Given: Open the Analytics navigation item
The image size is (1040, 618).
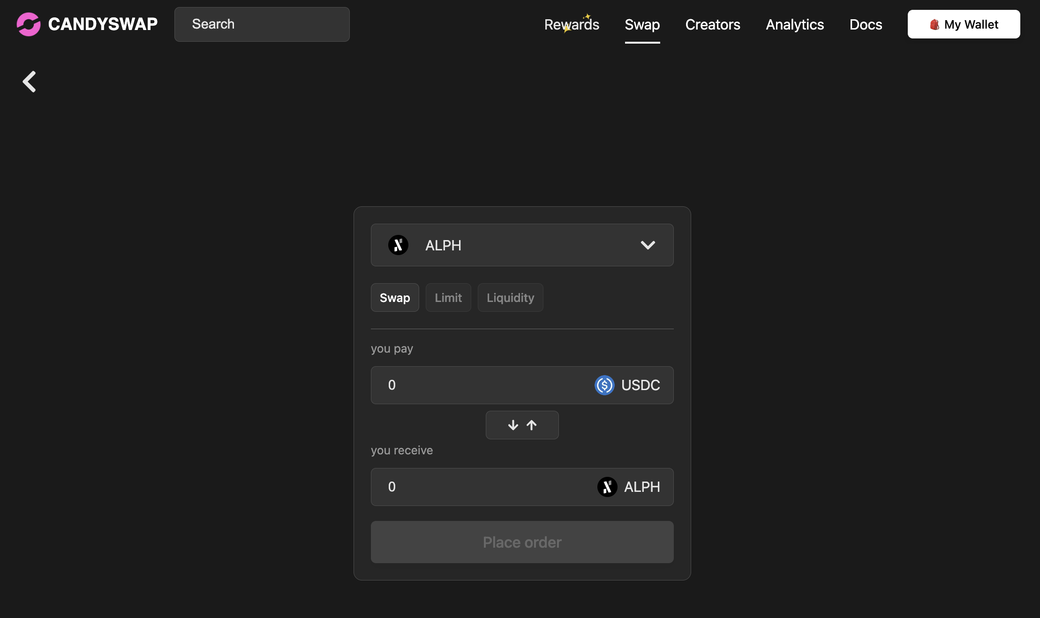Looking at the screenshot, I should tap(795, 24).
